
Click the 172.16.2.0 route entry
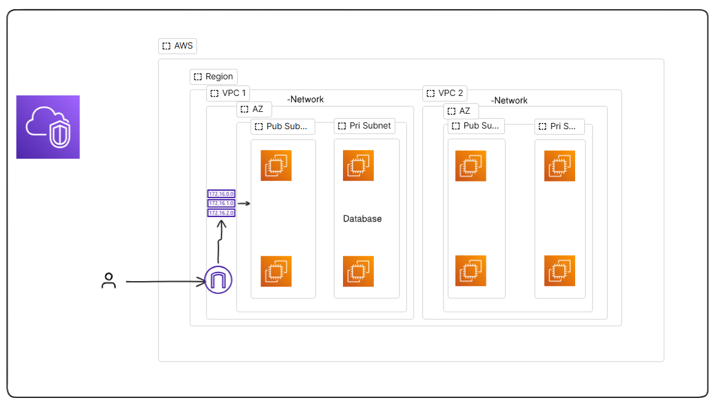click(221, 213)
